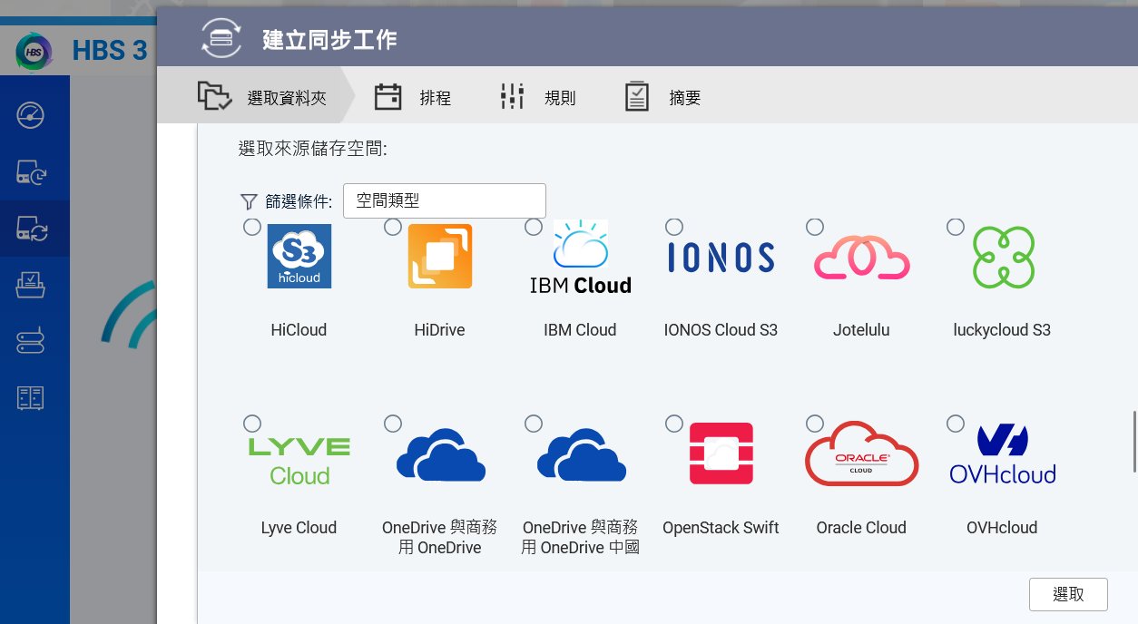The height and width of the screenshot is (624, 1138).
Task: Select the Jotelulu radio button
Action: [x=815, y=226]
